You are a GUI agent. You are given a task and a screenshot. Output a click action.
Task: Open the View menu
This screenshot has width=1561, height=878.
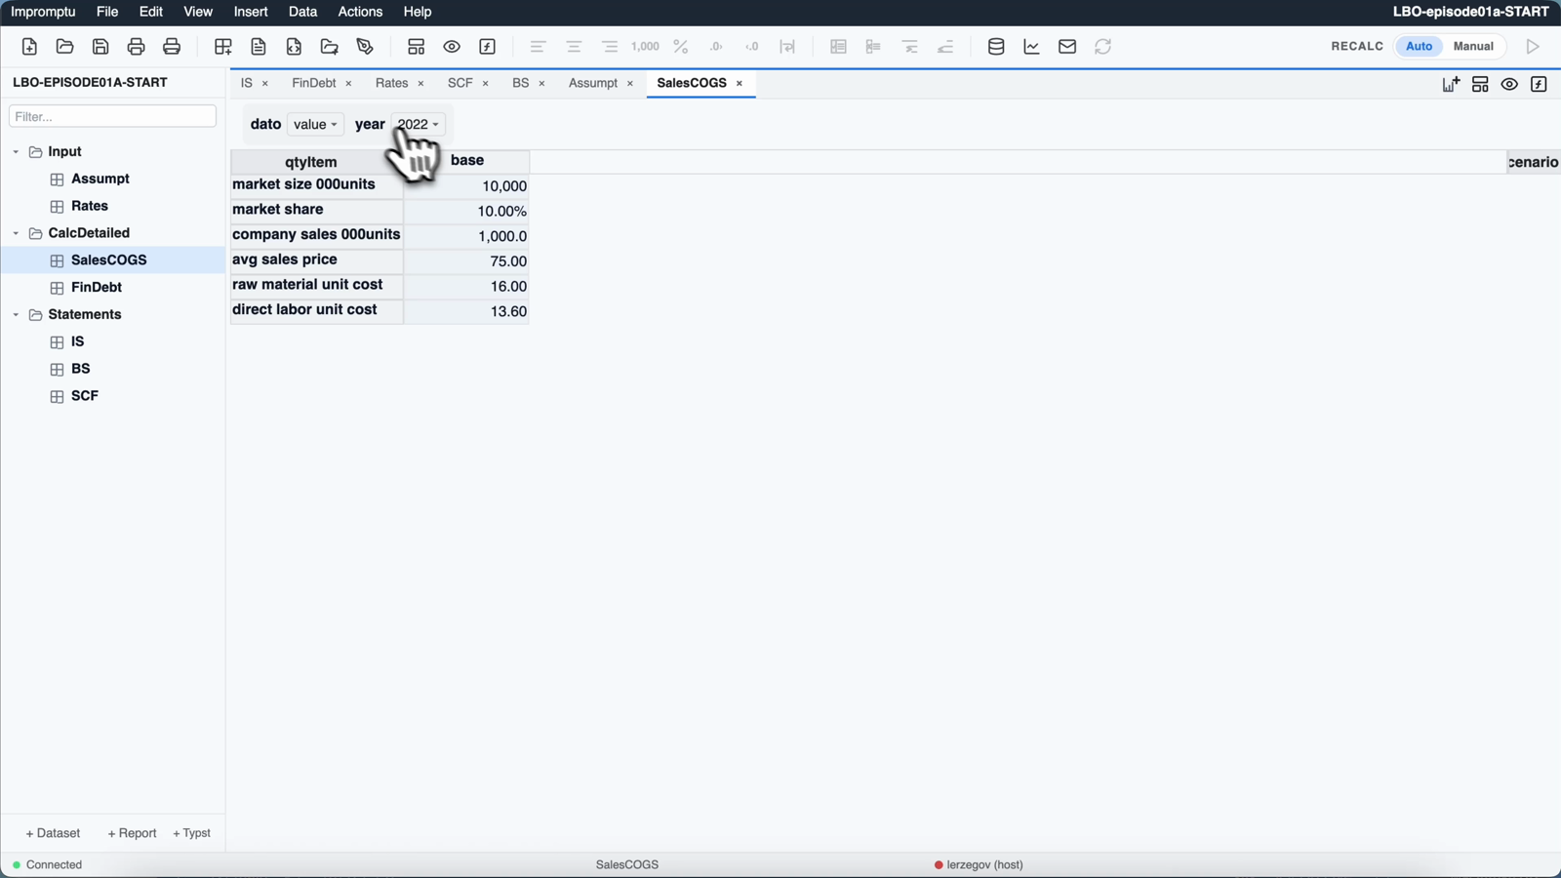198,12
